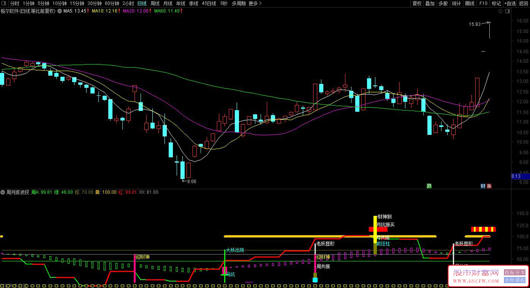Click the 涨 indicator badge on the chart
Image resolution: width=530 pixels, height=288 pixels.
[x=489, y=186]
